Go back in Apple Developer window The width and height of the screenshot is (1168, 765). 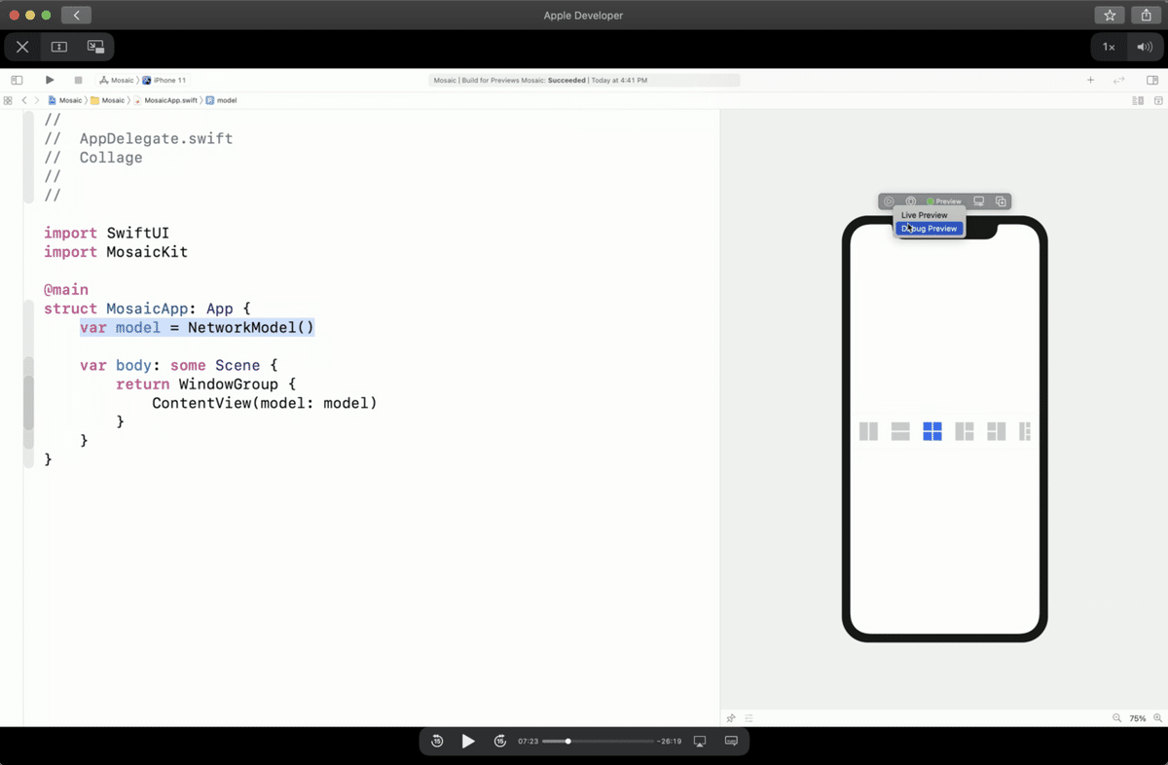coord(76,15)
